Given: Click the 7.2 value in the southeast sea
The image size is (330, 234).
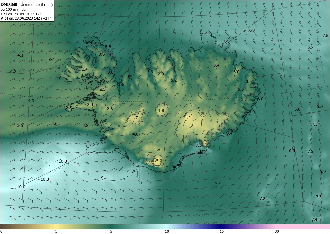Looking at the screenshot, I should point(262,198).
